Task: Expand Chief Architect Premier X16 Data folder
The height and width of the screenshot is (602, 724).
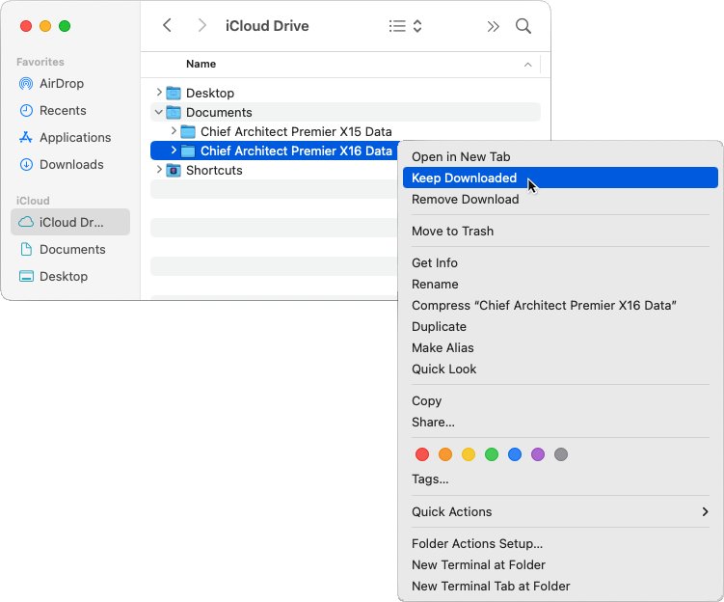Action: [x=174, y=150]
